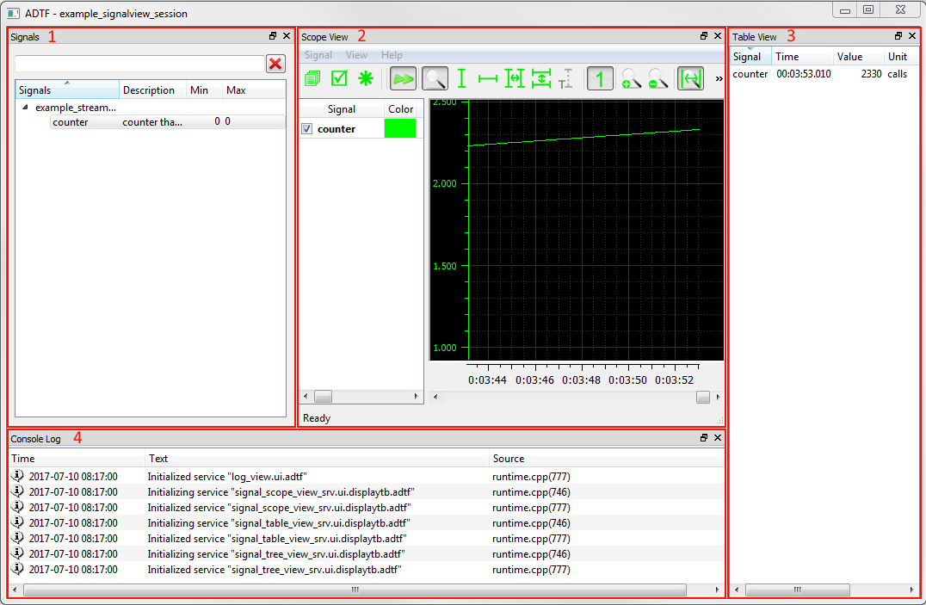This screenshot has width=926, height=605.
Task: Click Signal column header in Table View
Action: 750,57
